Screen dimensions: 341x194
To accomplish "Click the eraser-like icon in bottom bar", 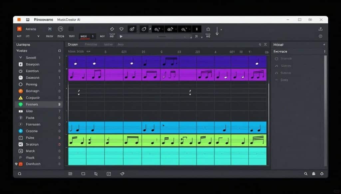I will tap(122, 174).
